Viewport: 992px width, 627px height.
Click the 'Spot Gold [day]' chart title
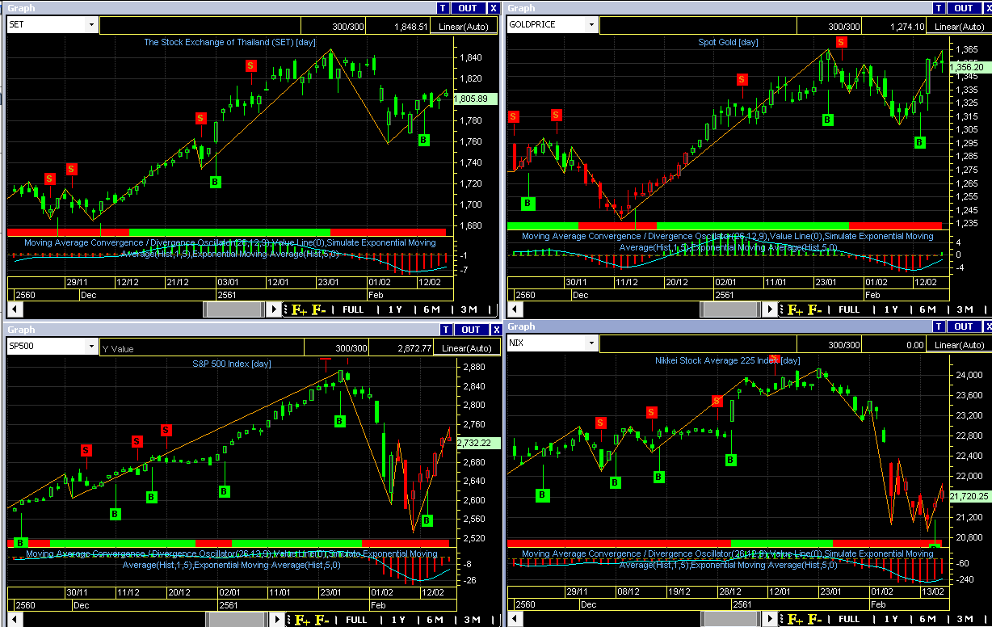(x=728, y=42)
